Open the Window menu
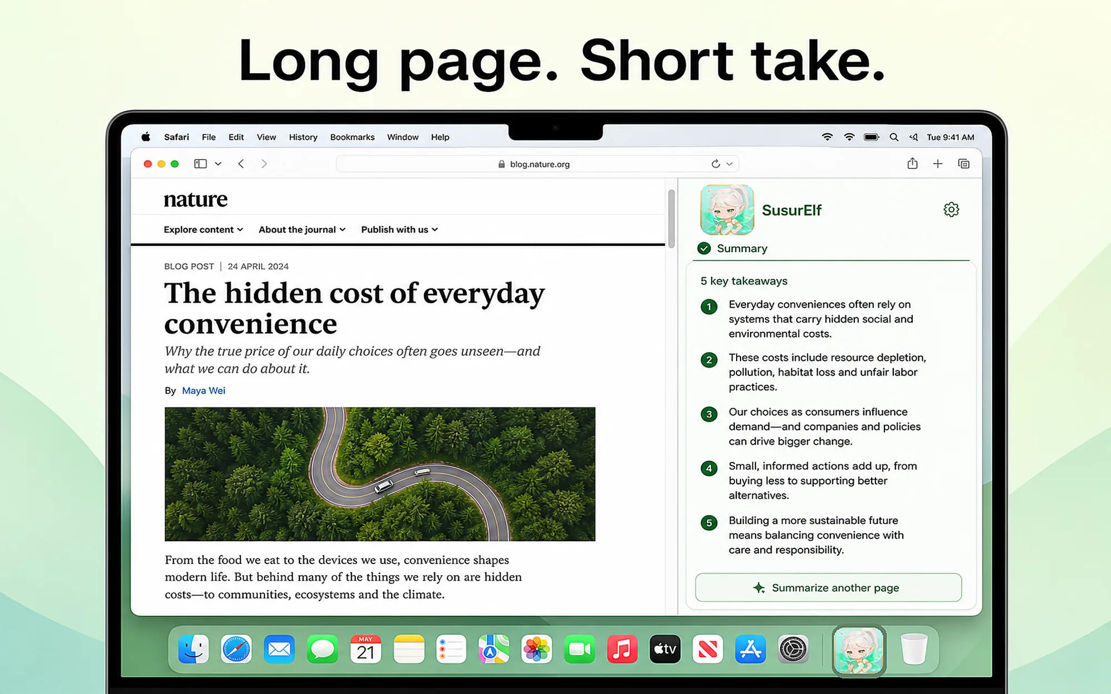Image resolution: width=1111 pixels, height=694 pixels. coord(403,137)
